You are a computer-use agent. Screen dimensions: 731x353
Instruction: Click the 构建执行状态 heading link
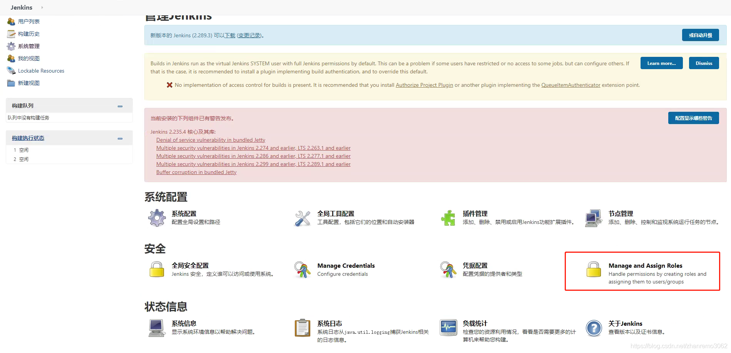pyautogui.click(x=28, y=138)
